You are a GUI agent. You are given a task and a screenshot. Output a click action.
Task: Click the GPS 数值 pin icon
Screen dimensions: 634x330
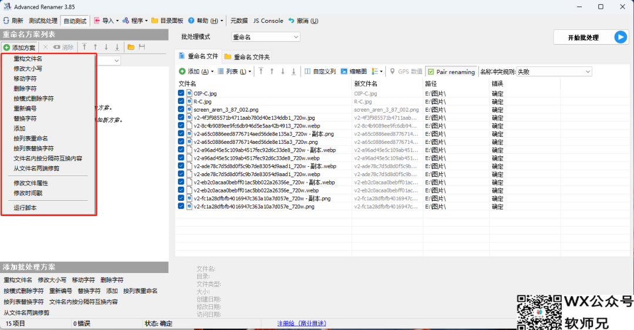(392, 71)
